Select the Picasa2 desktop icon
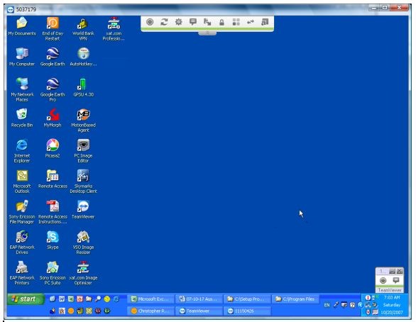This screenshot has height=322, width=416. pyautogui.click(x=53, y=148)
